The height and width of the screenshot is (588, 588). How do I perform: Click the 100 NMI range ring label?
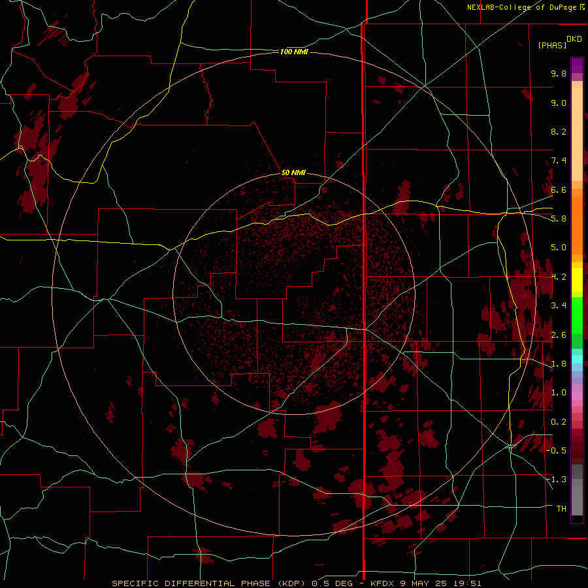(x=294, y=52)
